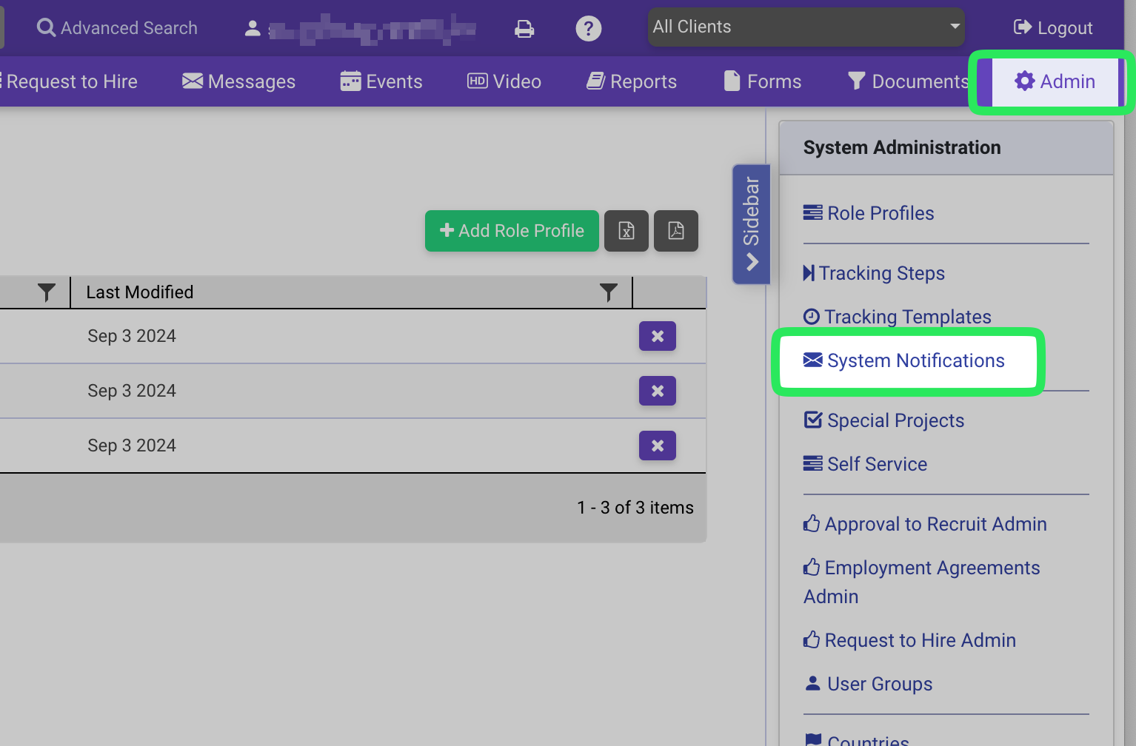The image size is (1136, 746).
Task: Click the user profile icon
Action: pos(253,28)
